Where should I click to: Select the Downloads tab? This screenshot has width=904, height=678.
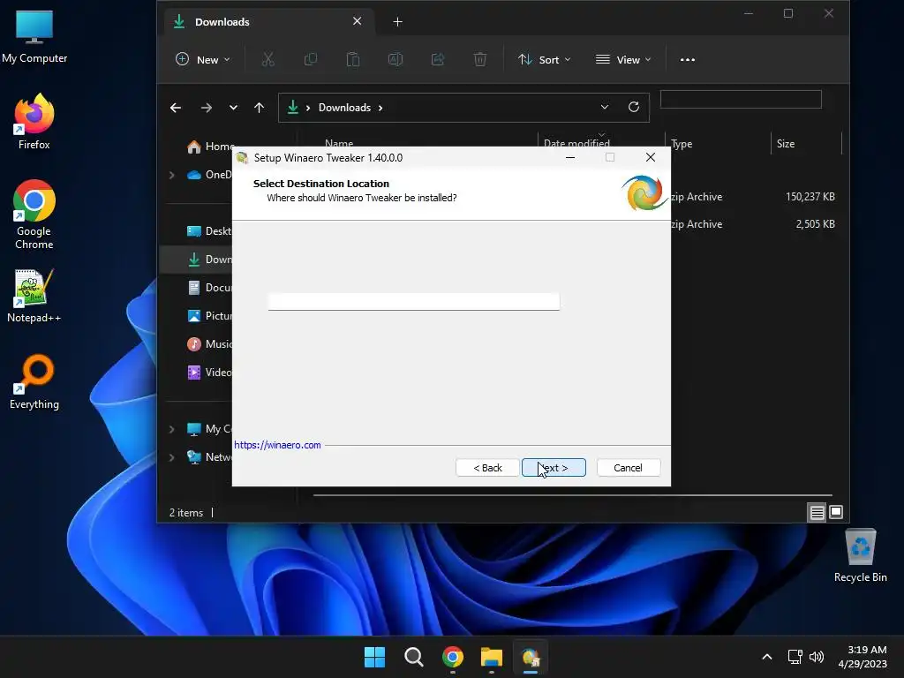[x=269, y=22]
